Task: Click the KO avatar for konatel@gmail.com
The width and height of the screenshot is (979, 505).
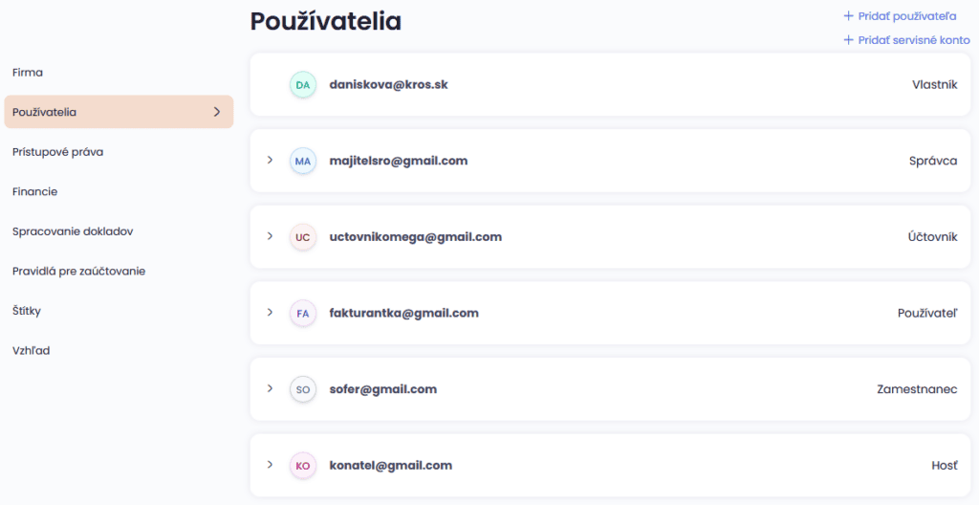Action: 303,466
